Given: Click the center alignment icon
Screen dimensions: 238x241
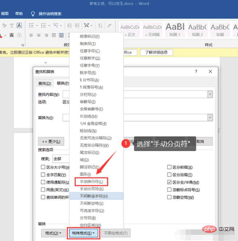Looking at the screenshot, I should [x=38, y=35].
